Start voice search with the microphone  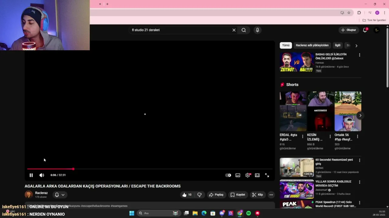tap(257, 30)
